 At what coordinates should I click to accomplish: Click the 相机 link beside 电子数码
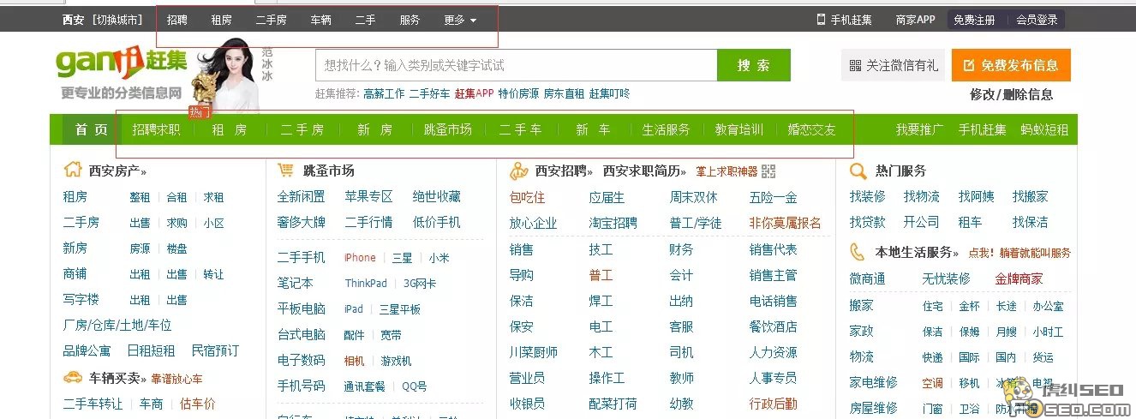[x=355, y=361]
